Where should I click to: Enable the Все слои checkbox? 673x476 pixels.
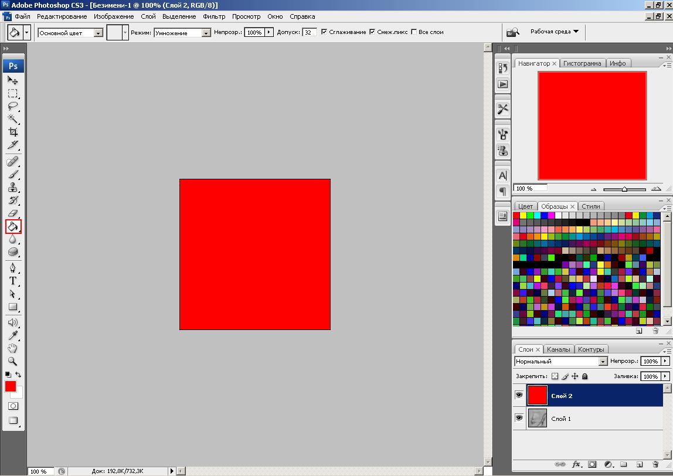[x=414, y=32]
